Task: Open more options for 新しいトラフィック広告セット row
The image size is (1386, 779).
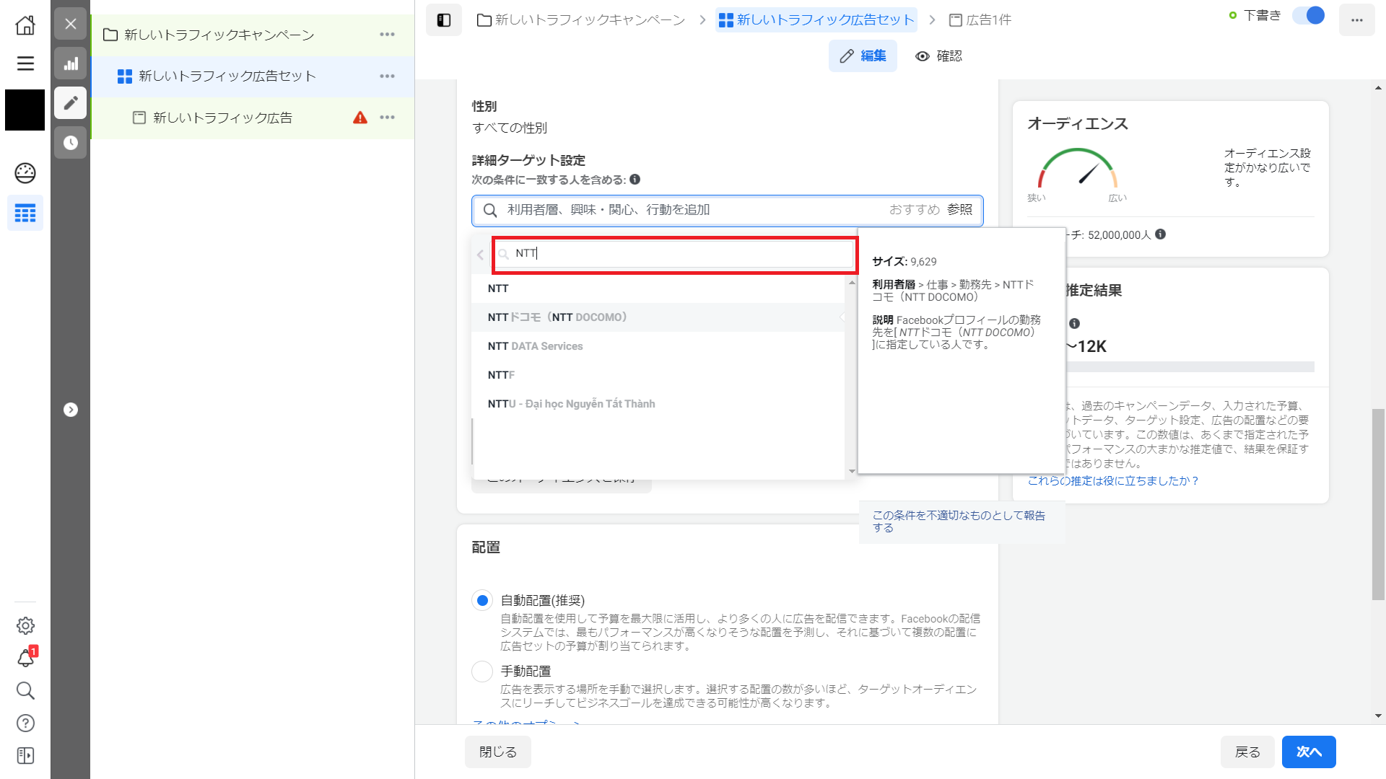Action: (388, 76)
